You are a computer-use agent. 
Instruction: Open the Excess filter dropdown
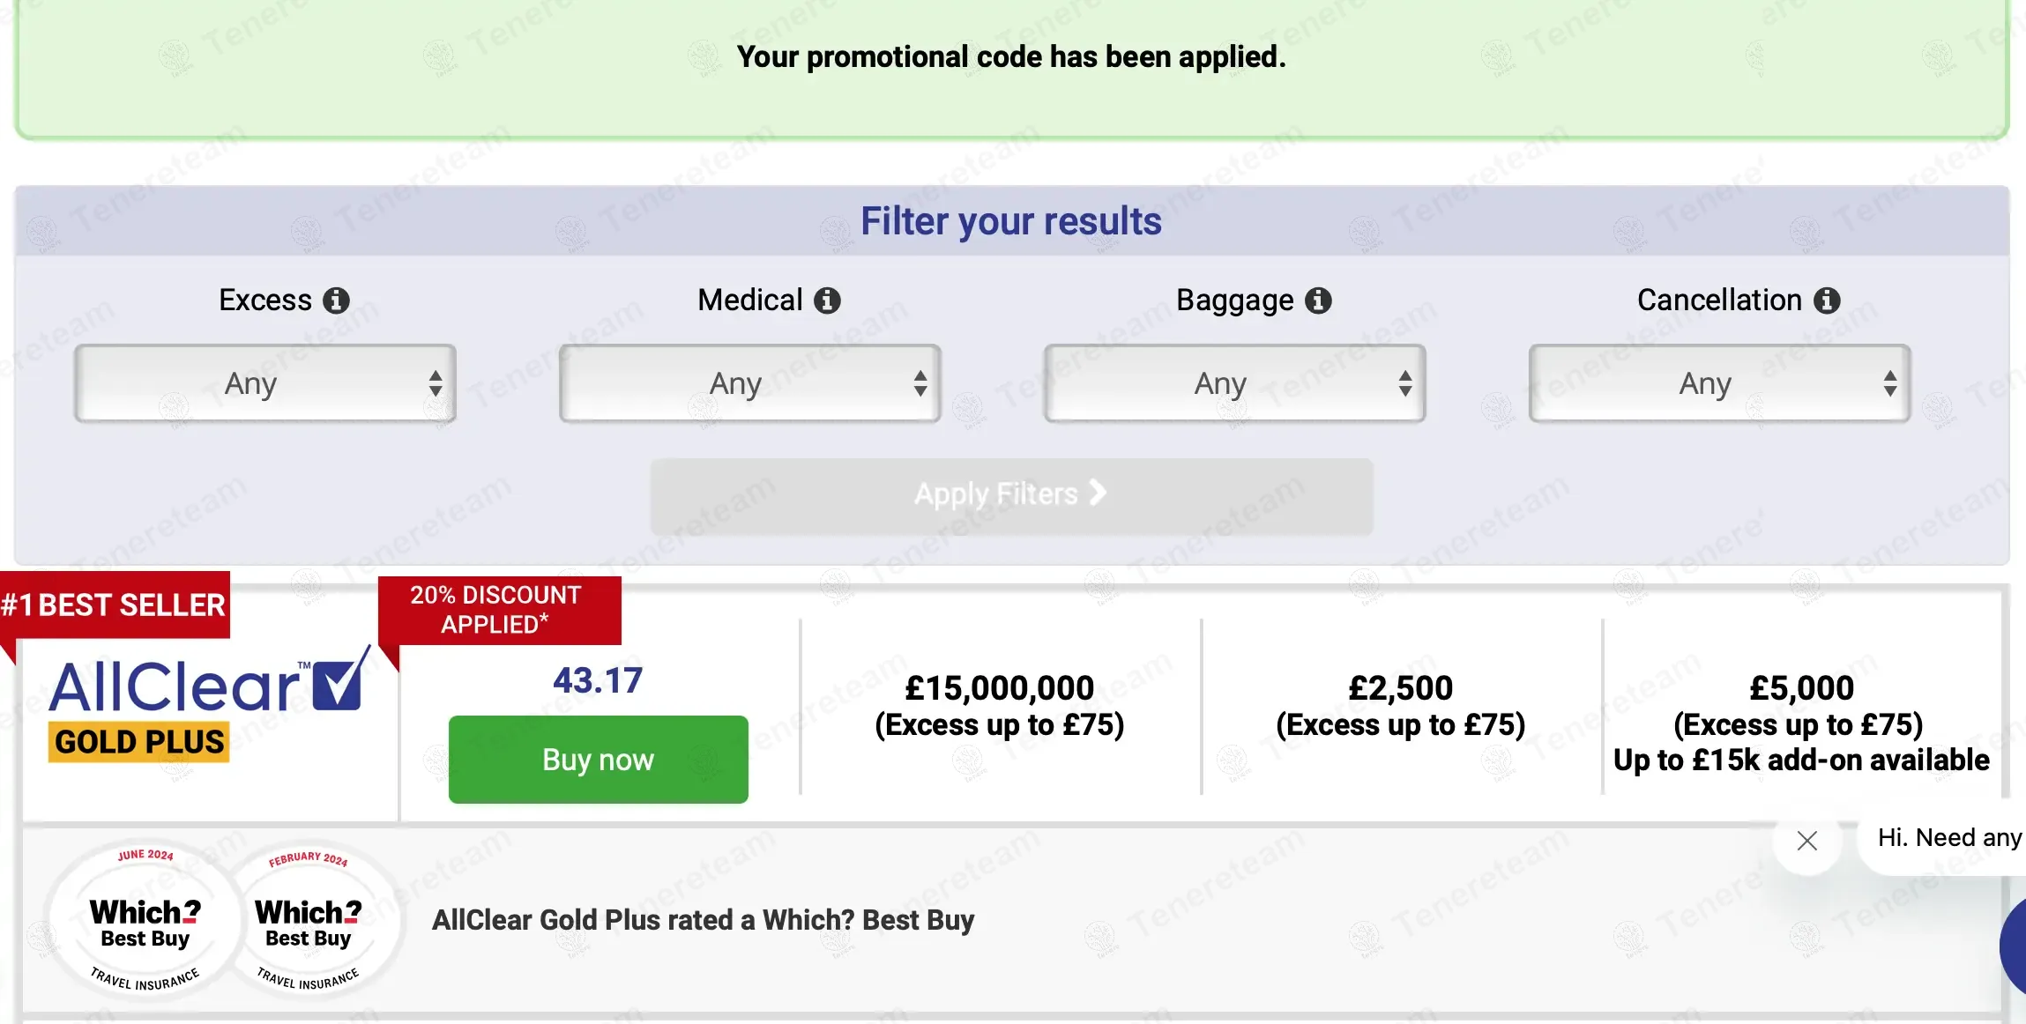(x=264, y=383)
